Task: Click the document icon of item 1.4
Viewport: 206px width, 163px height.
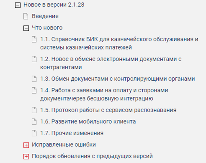Action: [x=34, y=90]
